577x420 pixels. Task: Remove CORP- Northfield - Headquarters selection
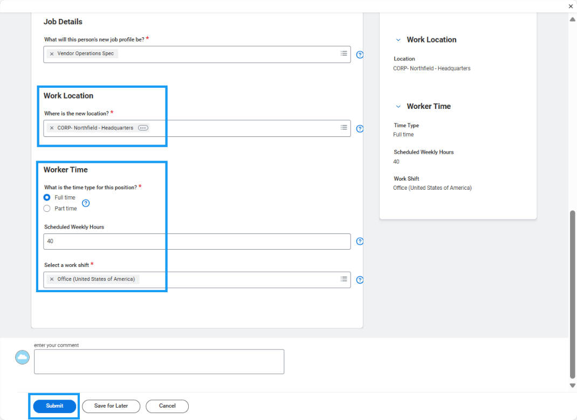click(52, 128)
